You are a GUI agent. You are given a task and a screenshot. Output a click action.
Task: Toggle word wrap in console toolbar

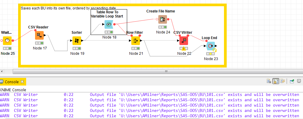[283, 81]
